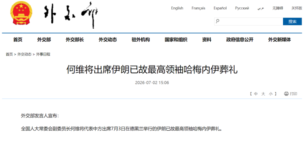
Task: Open the 政府信息公开 navigation menu item
Action: [240, 40]
